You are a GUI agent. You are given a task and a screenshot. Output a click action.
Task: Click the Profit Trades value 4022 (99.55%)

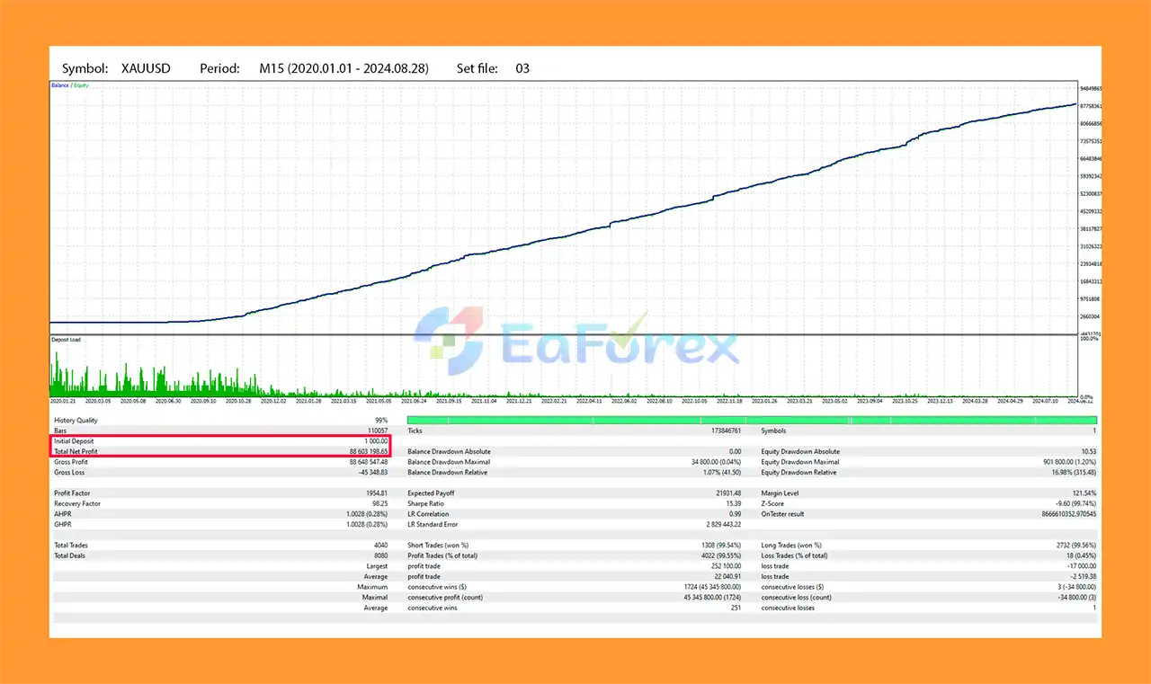tap(721, 555)
